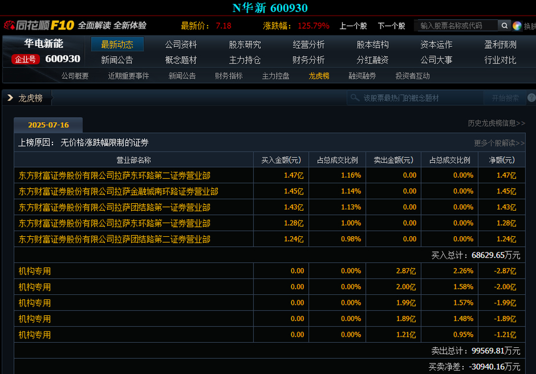Viewport: 536px width, 374px height.
Task: Open 拉萨东环路第二证券营业部 broker link
Action: pos(114,176)
